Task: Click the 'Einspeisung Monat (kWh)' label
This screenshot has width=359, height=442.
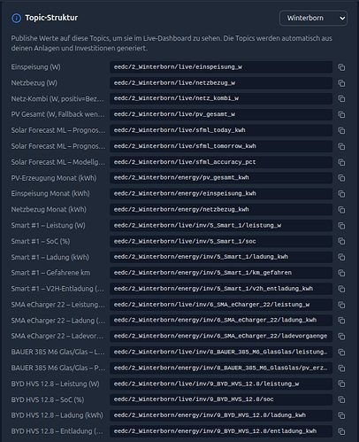Action: [50, 194]
